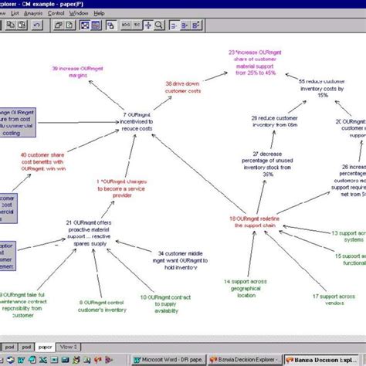Open the Analysis menu
Screen dimensions: 366x366
click(33, 13)
